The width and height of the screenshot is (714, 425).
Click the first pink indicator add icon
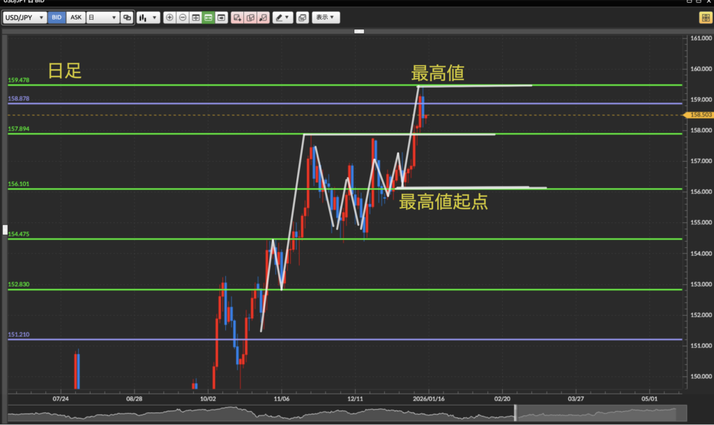click(x=238, y=17)
